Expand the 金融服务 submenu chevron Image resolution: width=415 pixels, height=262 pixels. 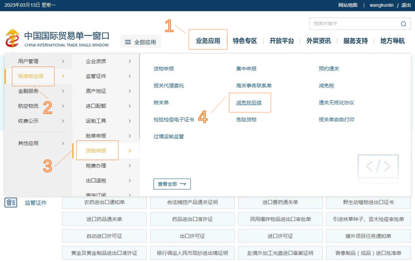63,91
